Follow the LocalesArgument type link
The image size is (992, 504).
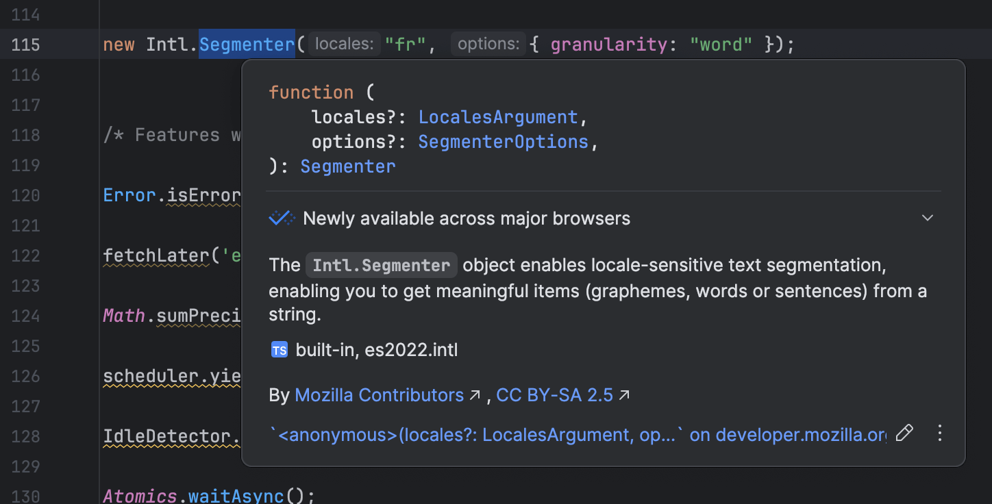click(497, 116)
